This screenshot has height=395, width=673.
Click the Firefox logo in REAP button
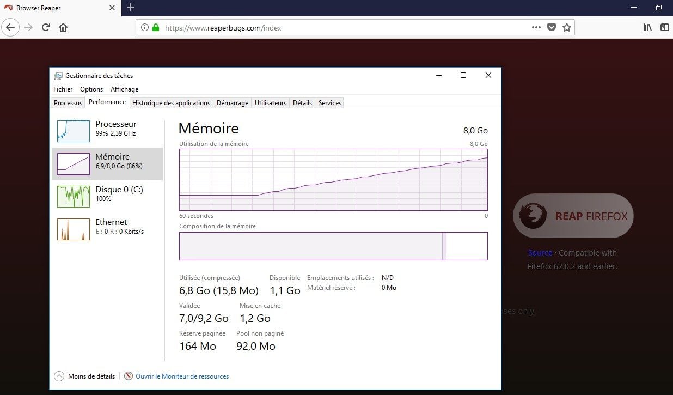click(x=533, y=216)
